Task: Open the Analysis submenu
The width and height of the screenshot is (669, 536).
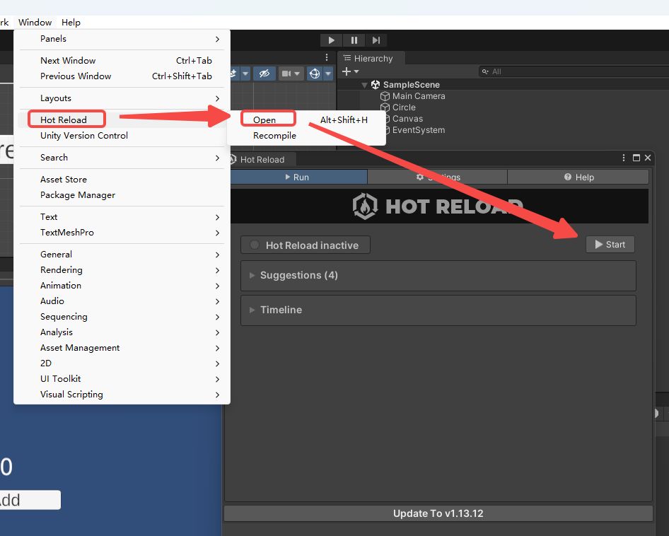Action: [122, 332]
